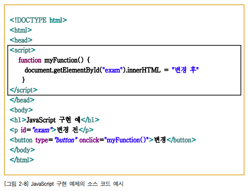248x191 pixels.
Task: Click the <!DOCTYPE html> line
Action: point(38,20)
